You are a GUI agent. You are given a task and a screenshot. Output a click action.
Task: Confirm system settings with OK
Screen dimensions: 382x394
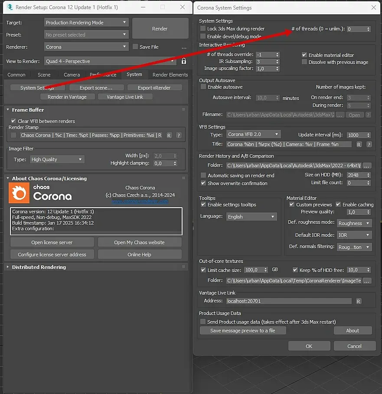[309, 346]
